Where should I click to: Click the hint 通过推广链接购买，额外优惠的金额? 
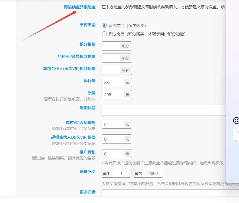64,158
